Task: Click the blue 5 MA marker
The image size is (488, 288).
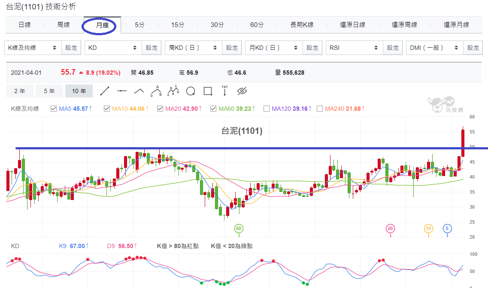Action: coord(447,228)
